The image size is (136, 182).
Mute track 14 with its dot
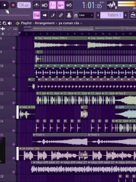[13, 131]
